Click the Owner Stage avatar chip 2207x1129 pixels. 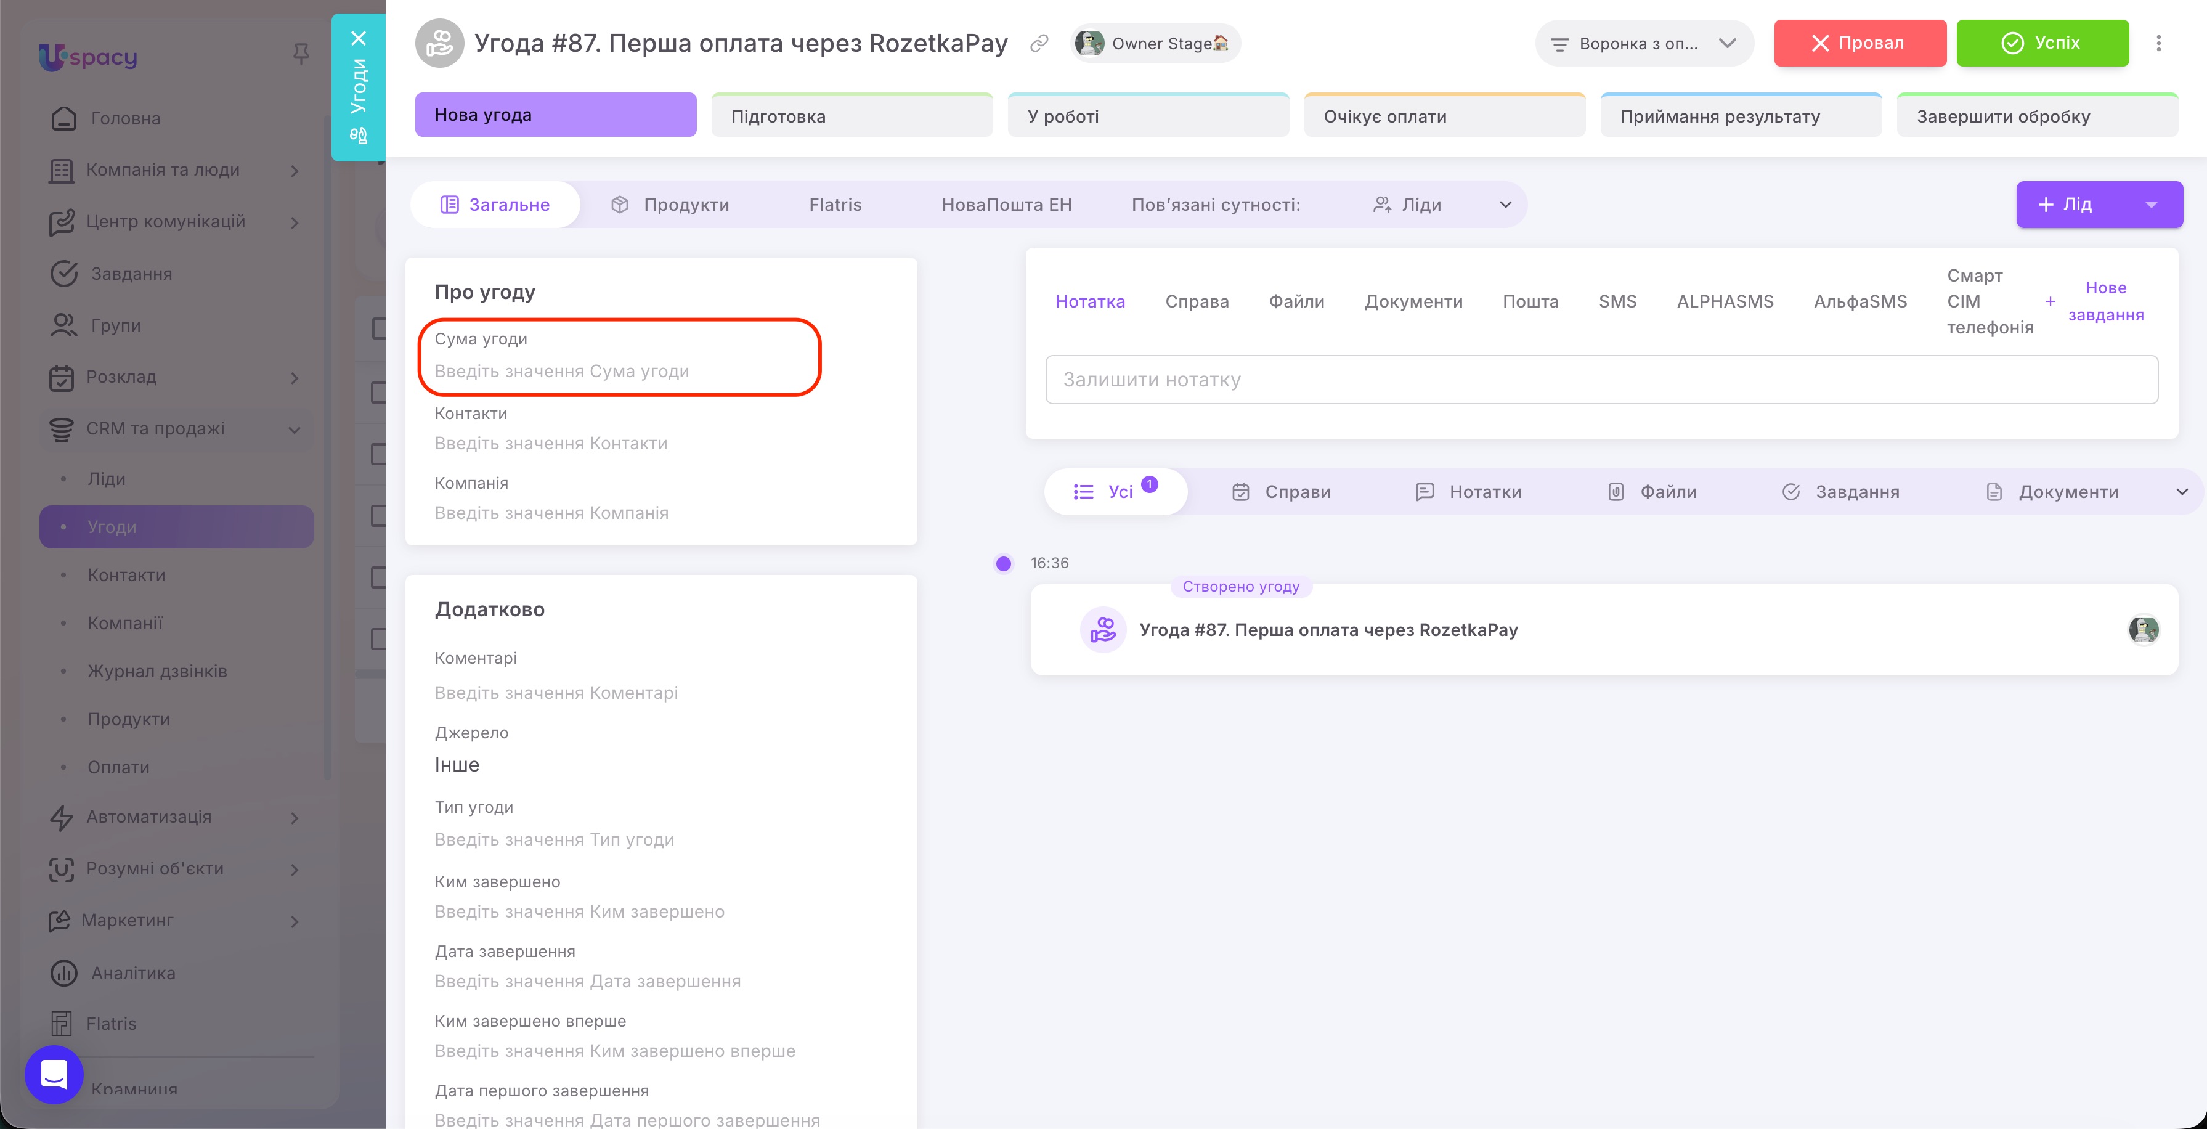(x=1153, y=43)
